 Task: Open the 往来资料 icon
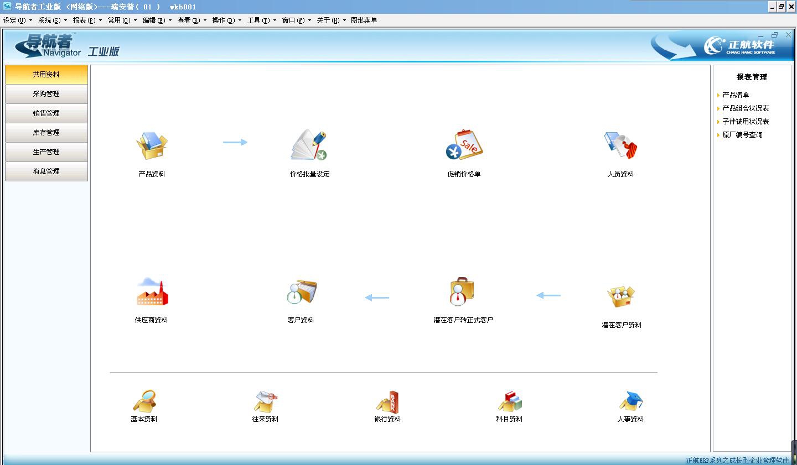tap(266, 401)
